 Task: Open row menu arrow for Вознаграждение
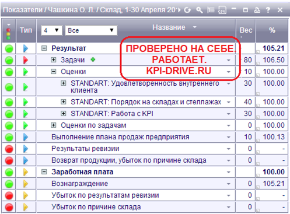pos(229,184)
